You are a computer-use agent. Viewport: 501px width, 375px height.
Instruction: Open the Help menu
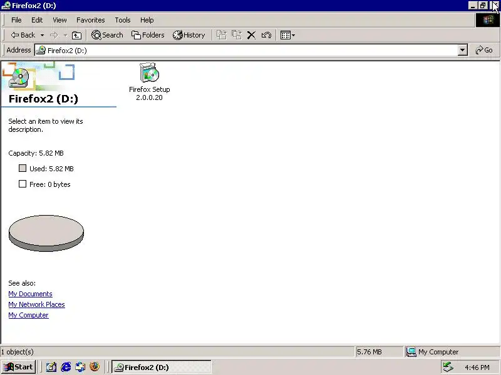(x=147, y=20)
